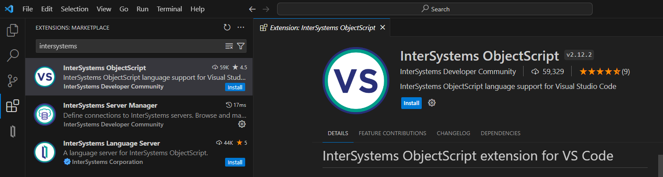Switch to the Feature Contributions tab
The image size is (663, 177).
[392, 133]
